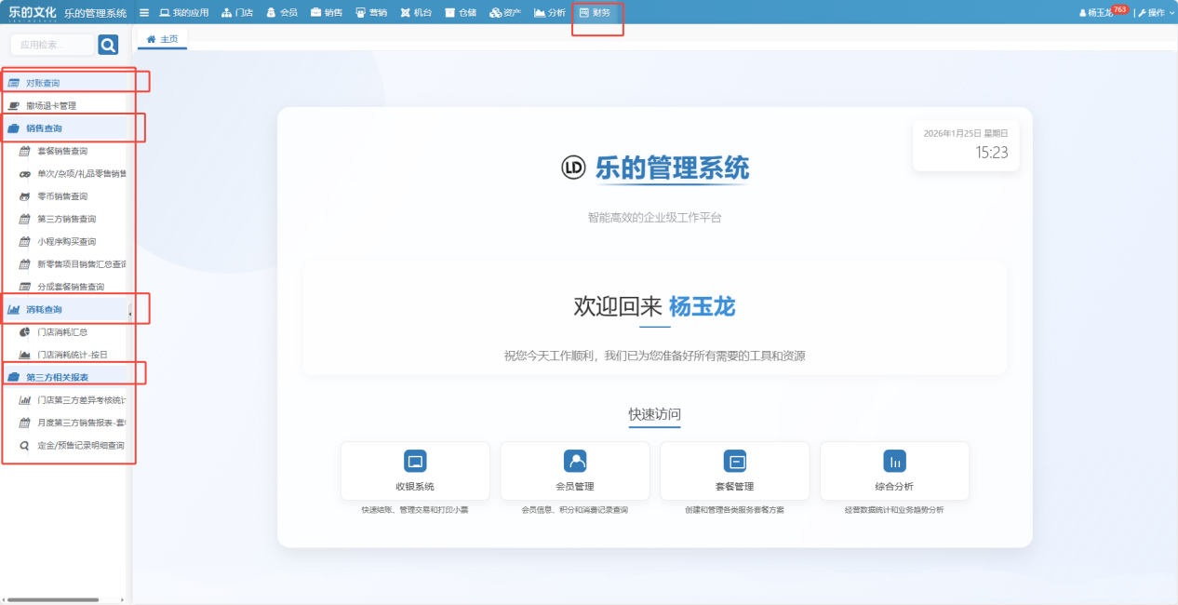Open the 会员 top menu

282,13
